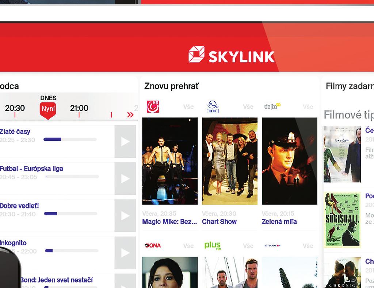Click the DNES day label
374x288 pixels.
coord(48,98)
